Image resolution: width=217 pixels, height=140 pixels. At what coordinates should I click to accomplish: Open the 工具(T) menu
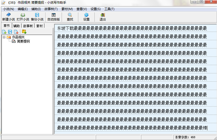pos(109,9)
